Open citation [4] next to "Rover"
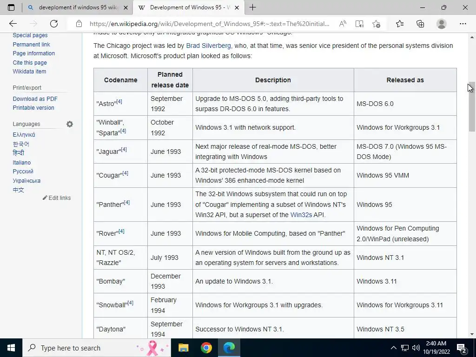 tap(121, 231)
